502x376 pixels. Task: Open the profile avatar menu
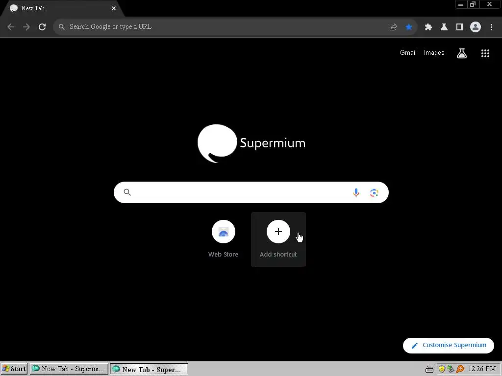(x=475, y=27)
